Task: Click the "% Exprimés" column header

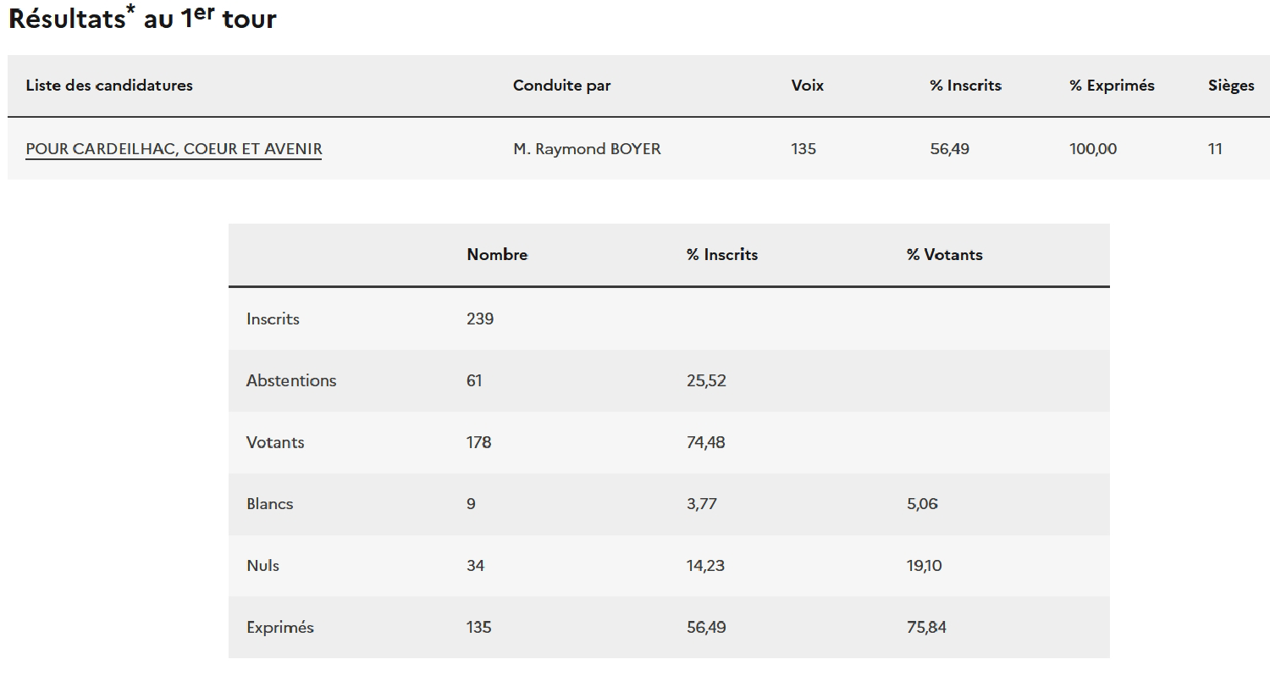Action: (1111, 86)
